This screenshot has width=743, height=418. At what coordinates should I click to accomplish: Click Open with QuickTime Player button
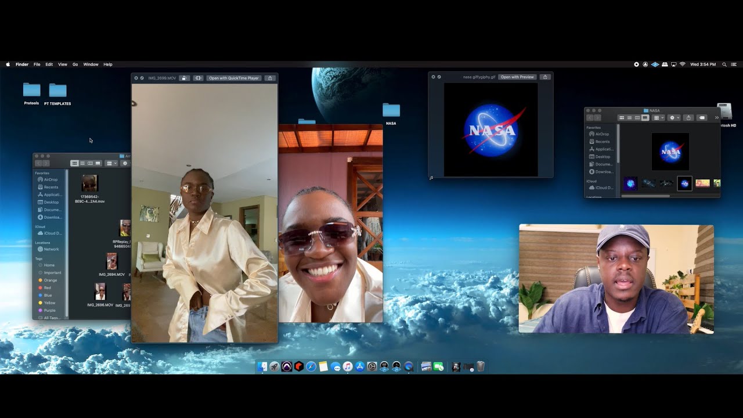pos(234,78)
